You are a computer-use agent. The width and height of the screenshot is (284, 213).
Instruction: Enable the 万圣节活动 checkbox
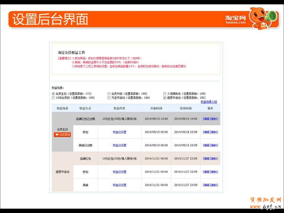(109, 98)
